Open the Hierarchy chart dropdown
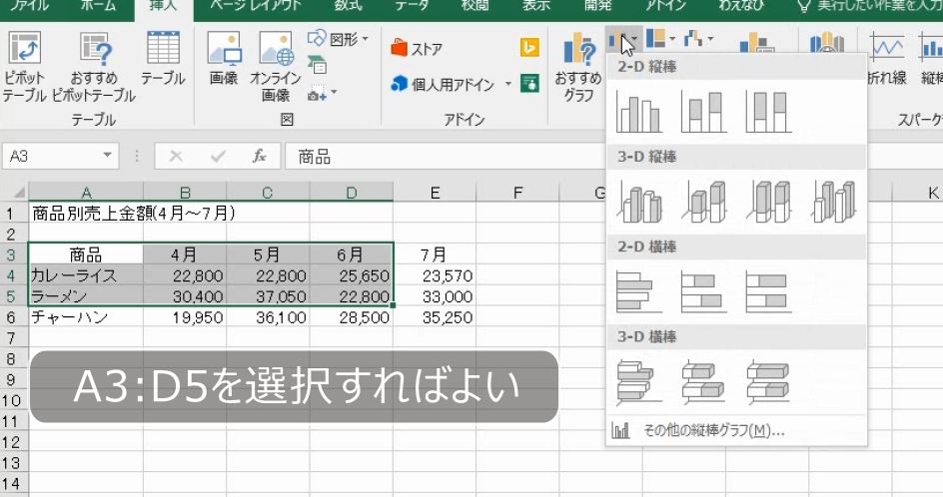This screenshot has width=943, height=497. (x=661, y=39)
